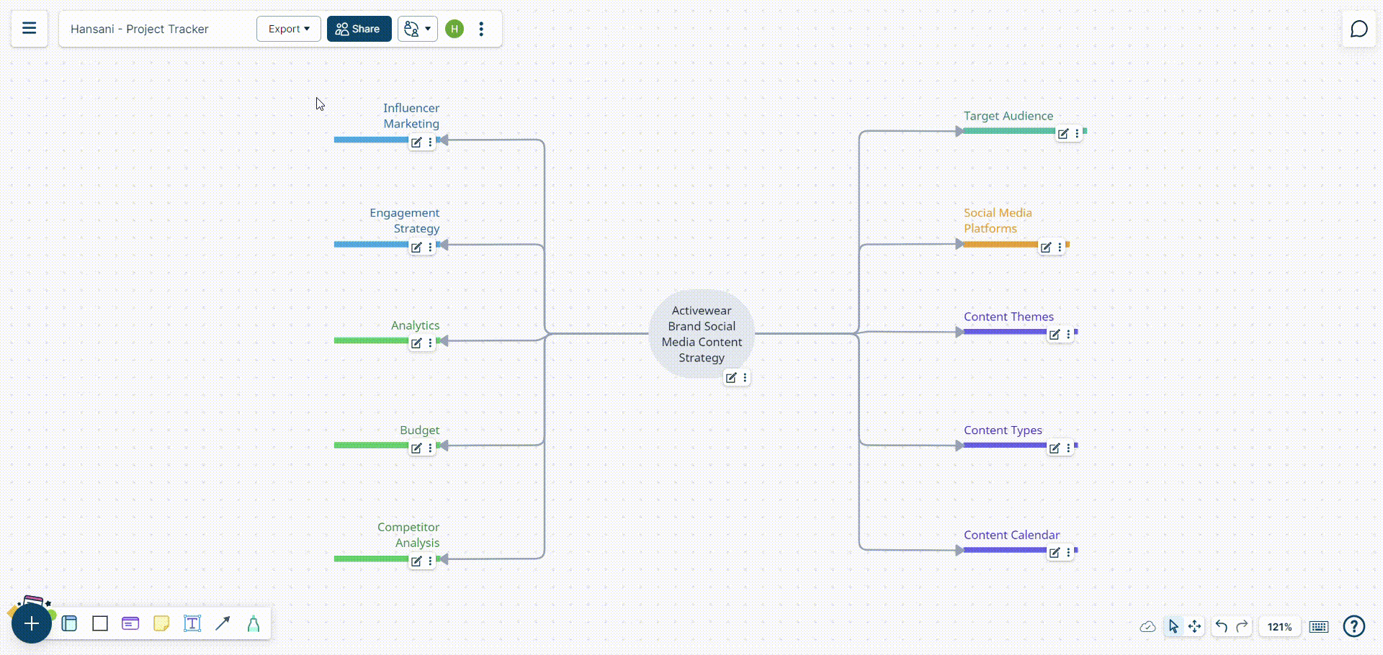Select the card tool
The image size is (1383, 655).
130,623
